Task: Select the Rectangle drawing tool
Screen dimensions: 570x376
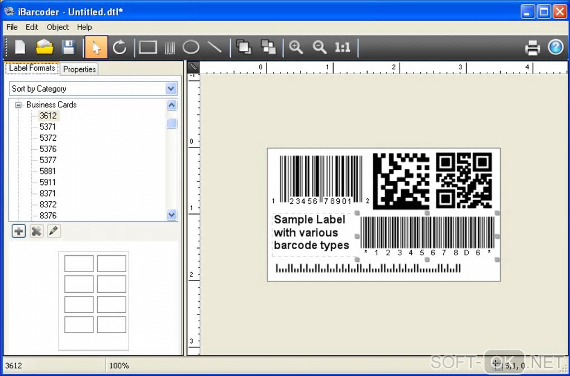Action: [148, 47]
